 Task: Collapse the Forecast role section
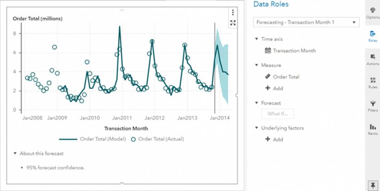[257, 103]
